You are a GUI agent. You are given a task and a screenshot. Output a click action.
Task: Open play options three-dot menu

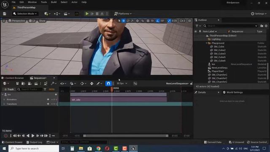(107, 14)
